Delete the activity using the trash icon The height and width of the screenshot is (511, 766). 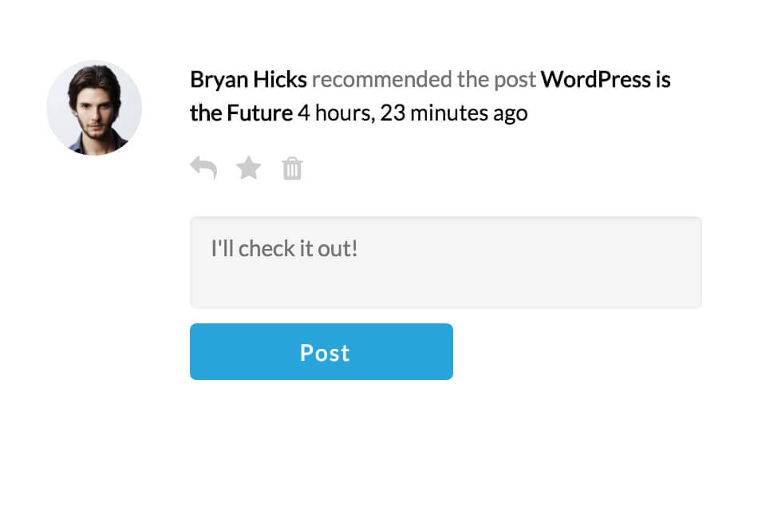click(x=293, y=168)
